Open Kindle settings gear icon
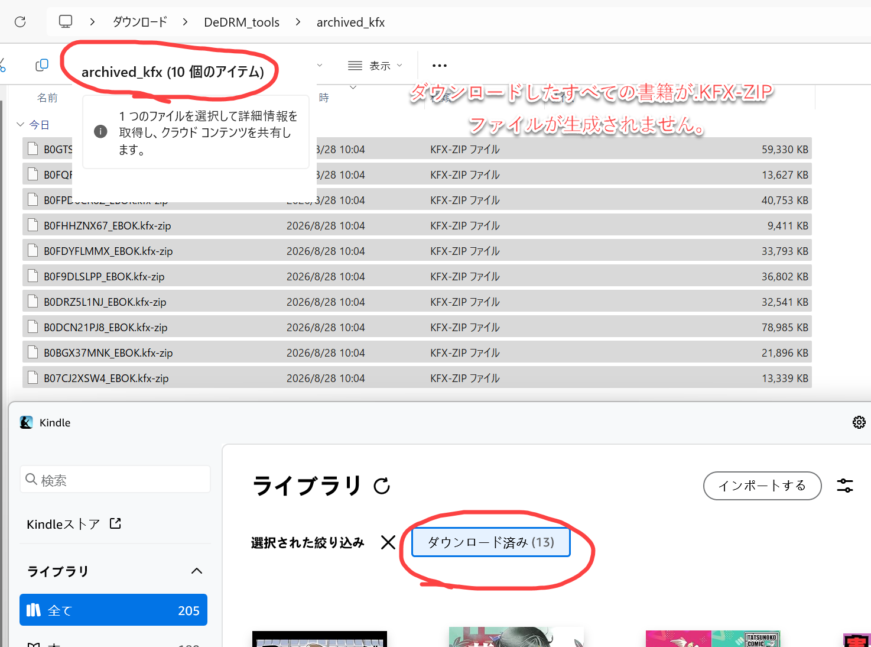871x647 pixels. [859, 422]
